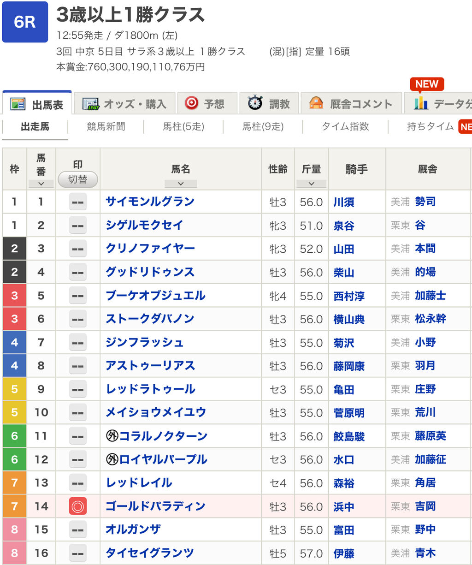Viewport: 472px width, 565px height.
Task: Open the 予想 tab
Action: click(x=207, y=103)
